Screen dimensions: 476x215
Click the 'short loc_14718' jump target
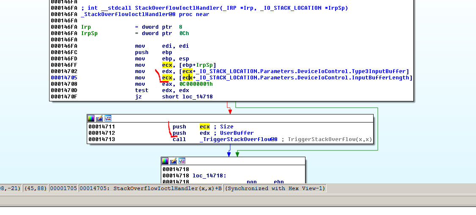pos(187,97)
